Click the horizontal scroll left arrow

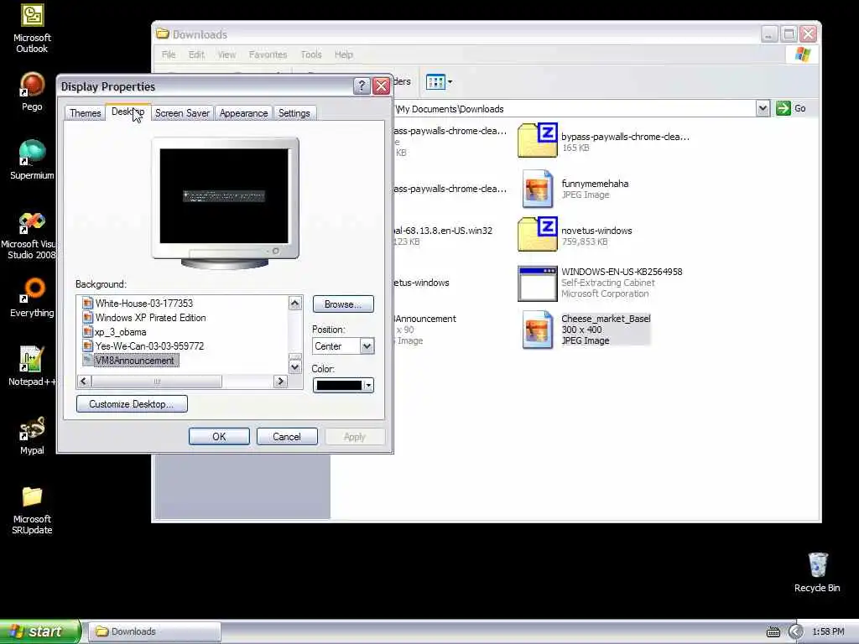click(x=84, y=382)
